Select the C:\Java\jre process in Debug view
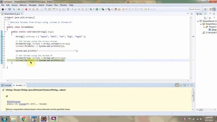Screen dimensions: 217x122 [210, 33]
